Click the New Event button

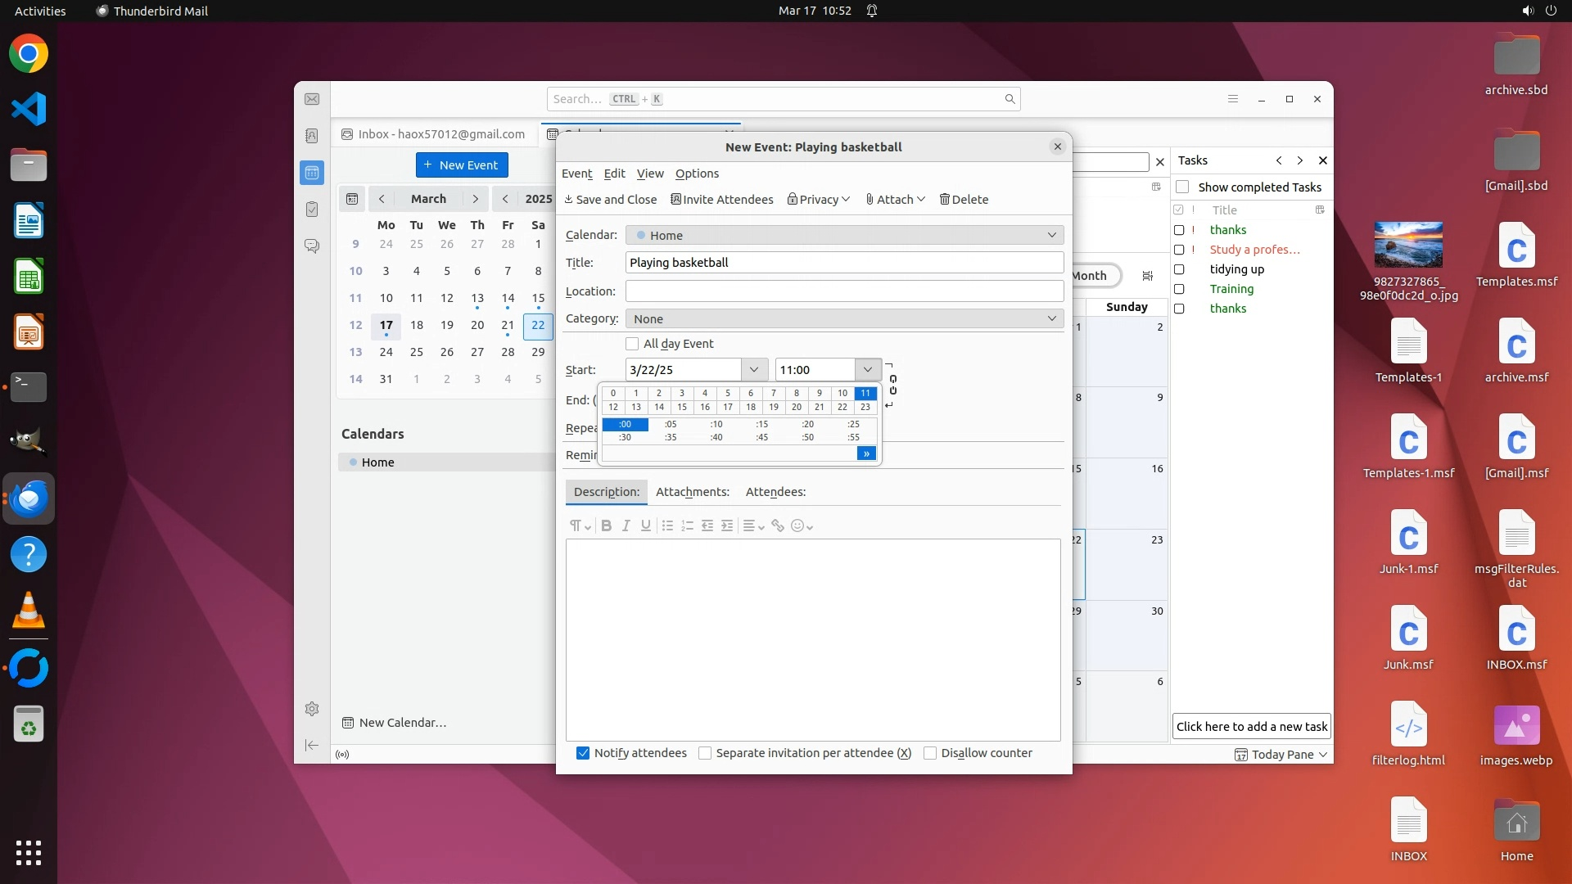pyautogui.click(x=462, y=165)
